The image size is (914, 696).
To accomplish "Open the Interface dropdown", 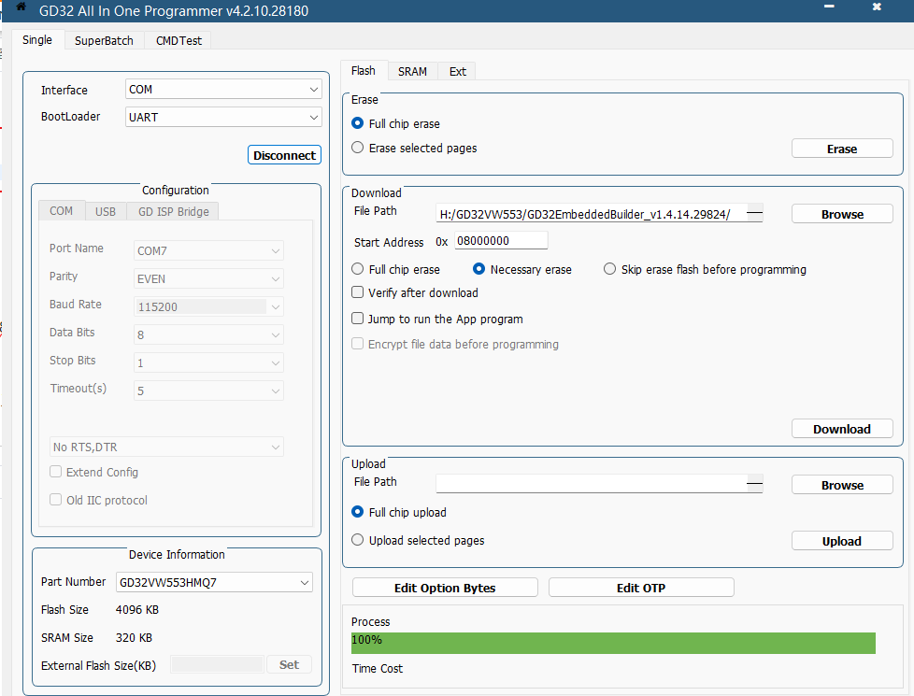I will click(223, 90).
